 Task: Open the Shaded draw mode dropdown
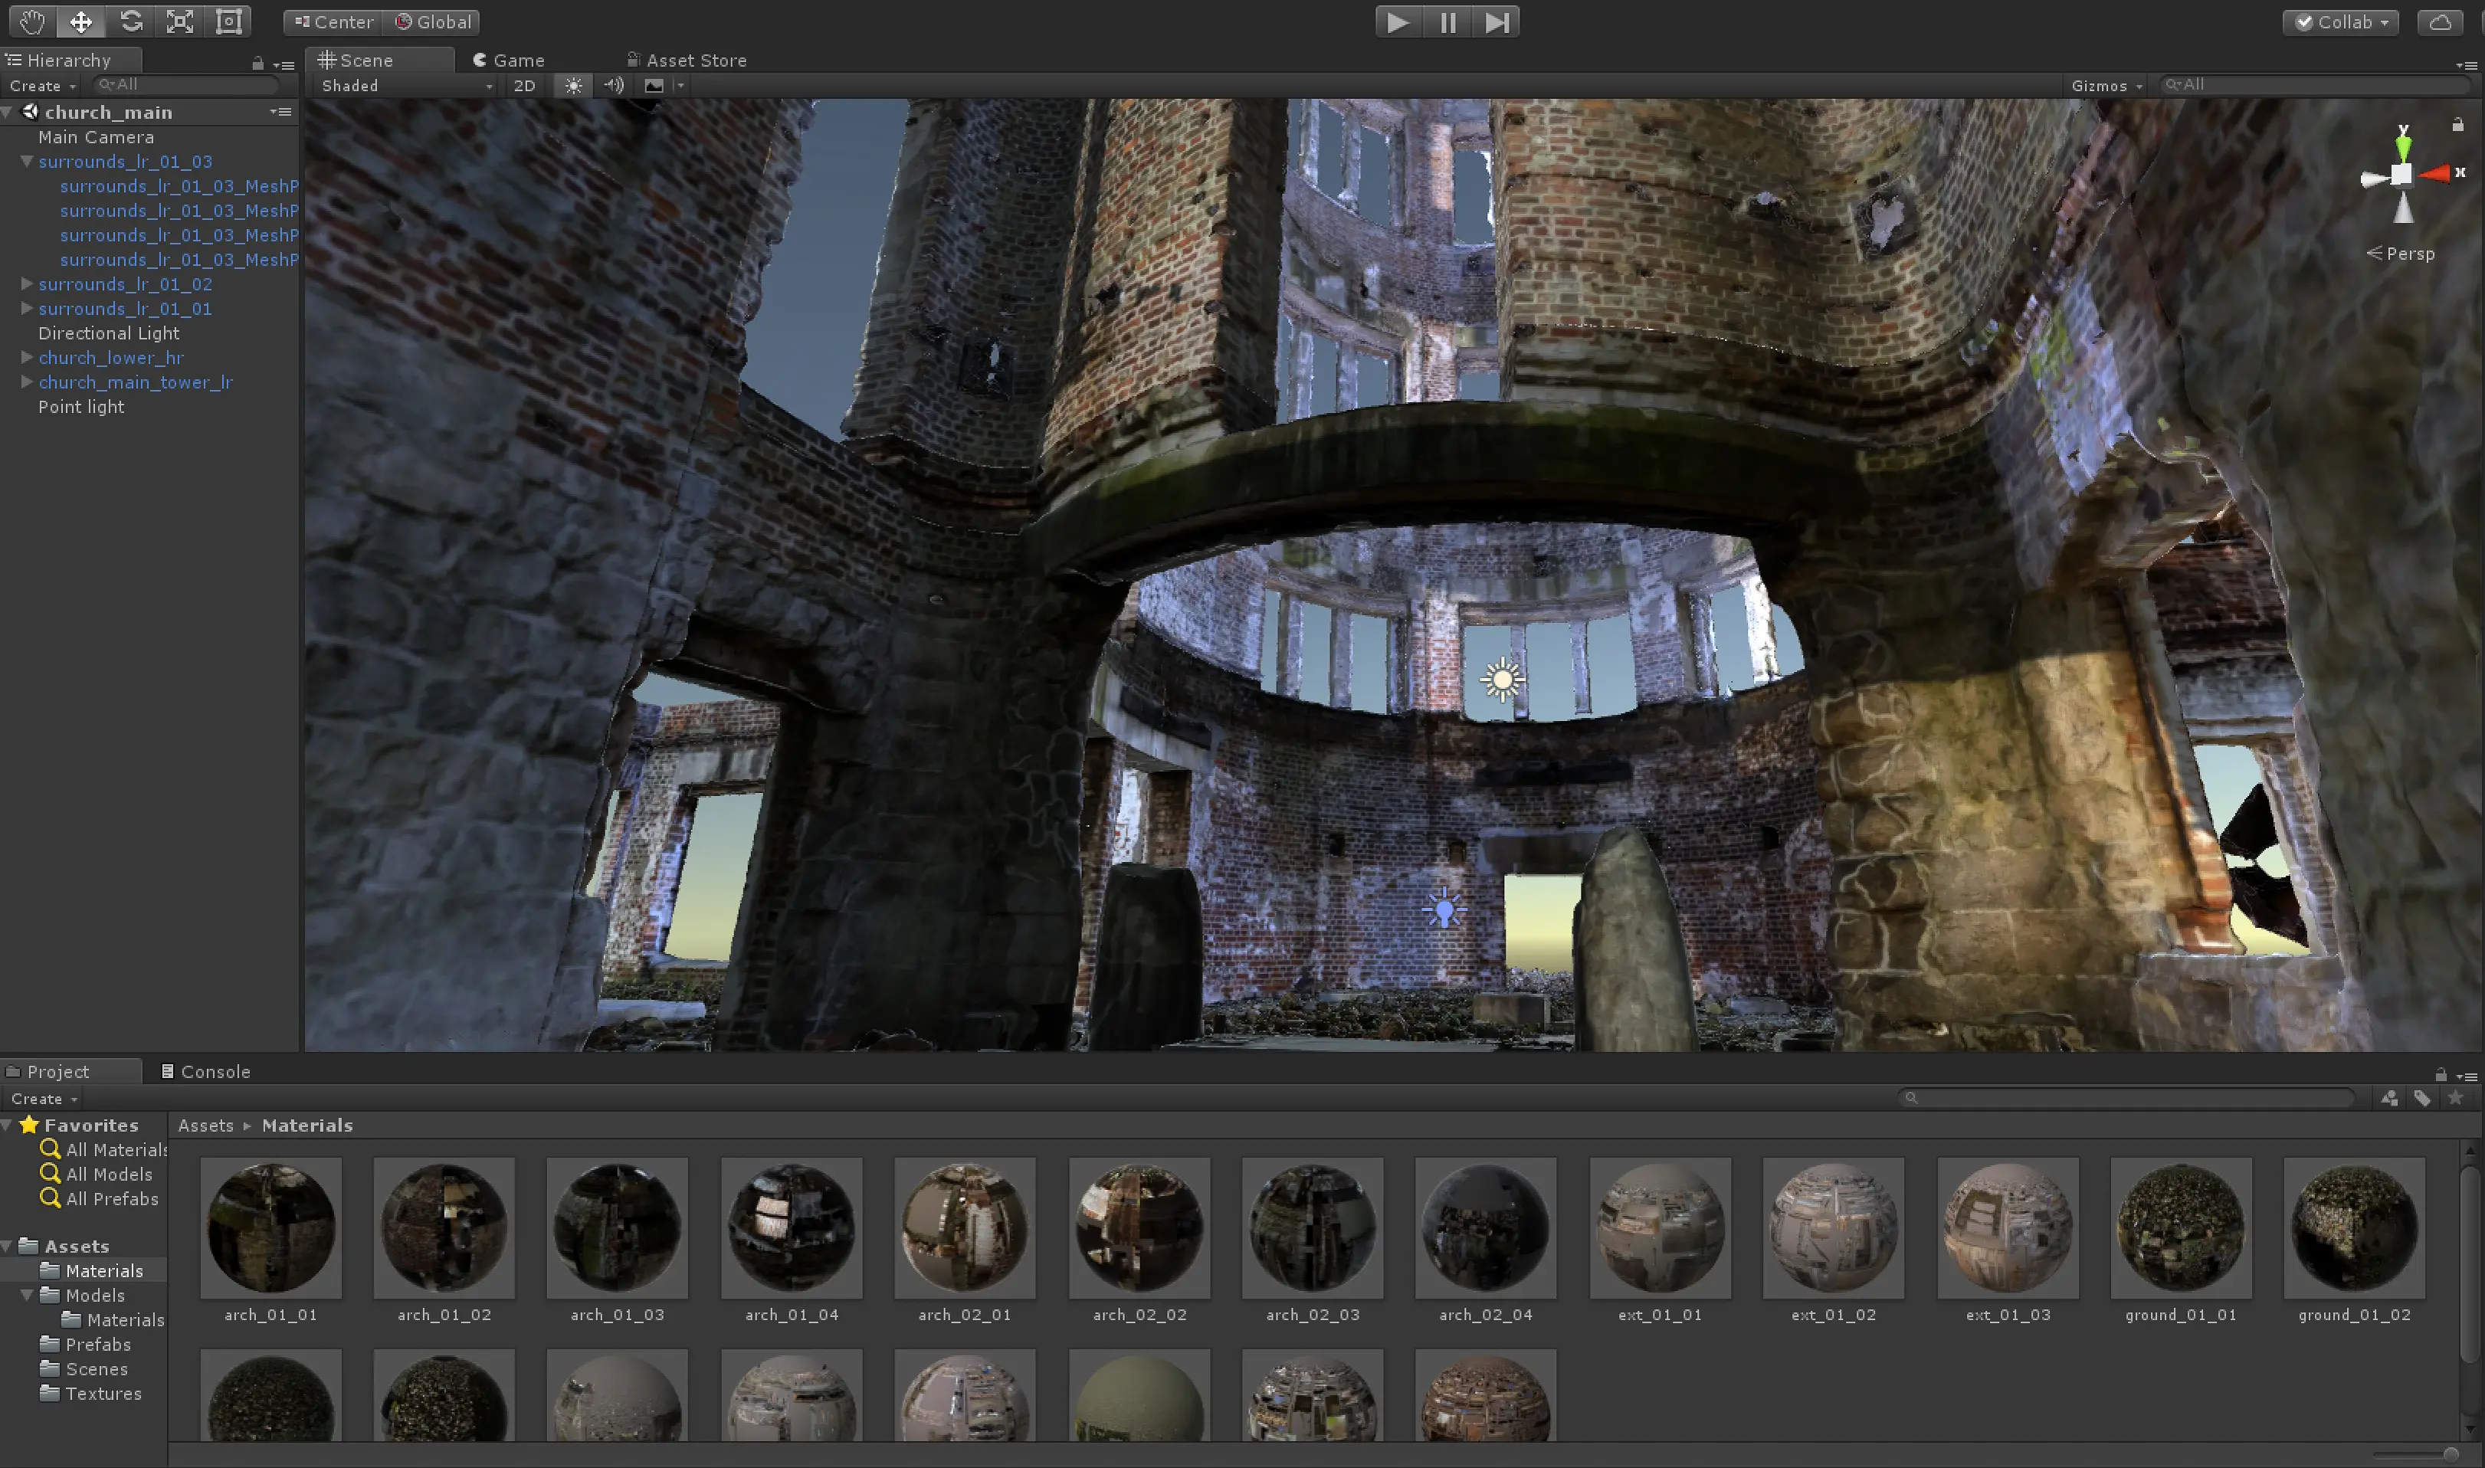click(405, 86)
